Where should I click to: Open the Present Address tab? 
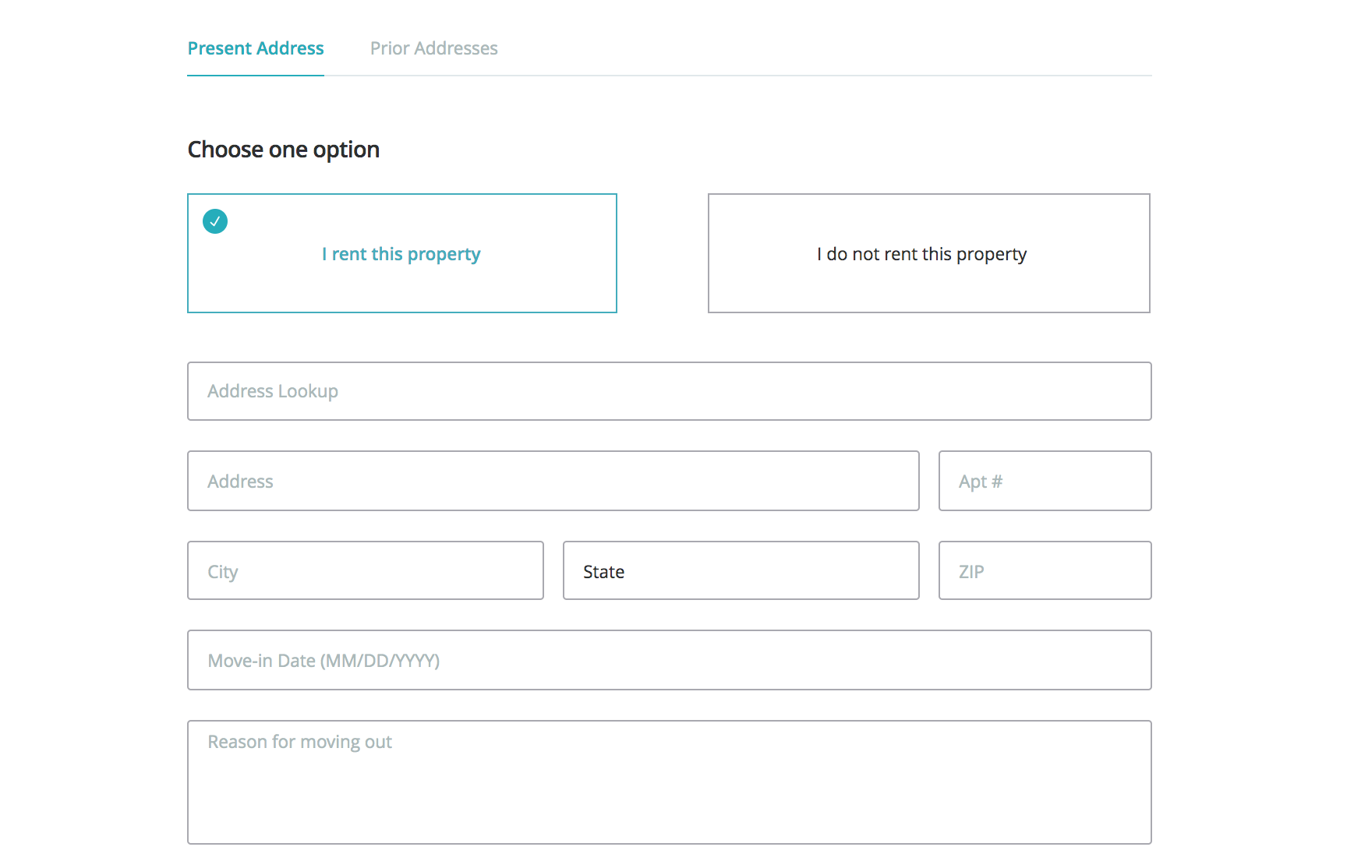pos(256,48)
